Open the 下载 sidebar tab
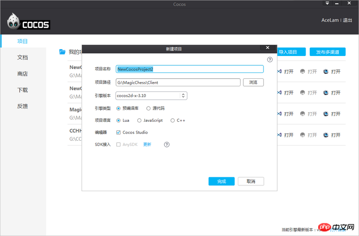 [x=22, y=90]
